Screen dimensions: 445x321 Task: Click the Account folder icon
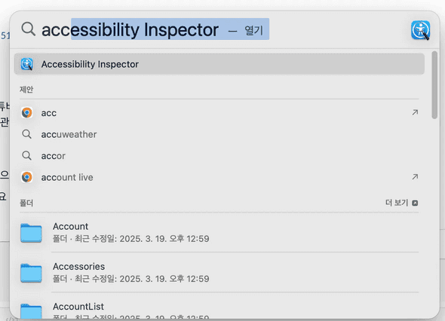[x=31, y=233]
